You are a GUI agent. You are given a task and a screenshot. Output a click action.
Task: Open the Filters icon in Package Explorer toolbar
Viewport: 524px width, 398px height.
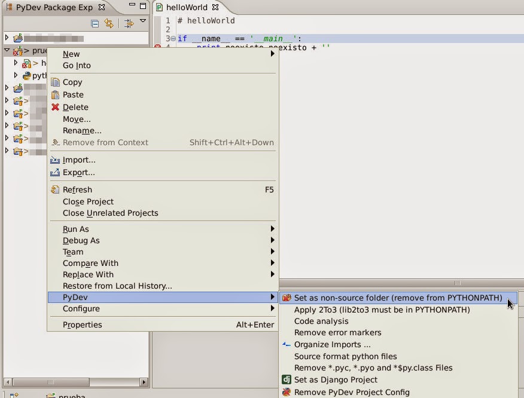127,22
